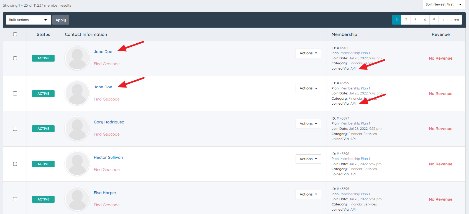Open Hector Sullivan's avatar image
The width and height of the screenshot is (469, 214).
[77, 164]
